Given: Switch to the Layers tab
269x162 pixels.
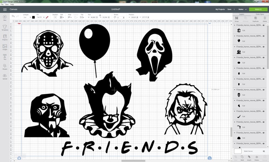Looking at the screenshot, I should pyautogui.click(x=242, y=15).
